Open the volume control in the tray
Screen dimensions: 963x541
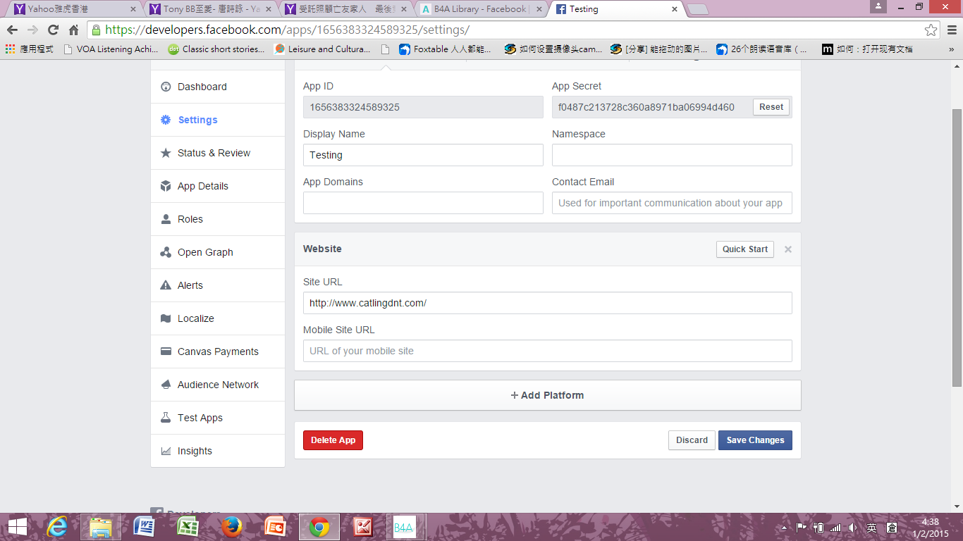(x=852, y=528)
